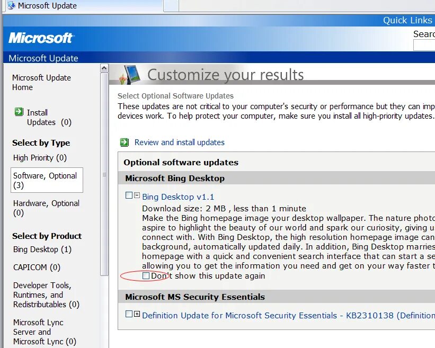Open a new blank browser tab
435x348 pixels.
click(x=171, y=5)
